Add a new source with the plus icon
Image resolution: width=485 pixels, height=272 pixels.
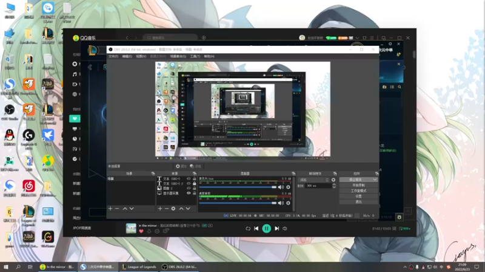160,209
